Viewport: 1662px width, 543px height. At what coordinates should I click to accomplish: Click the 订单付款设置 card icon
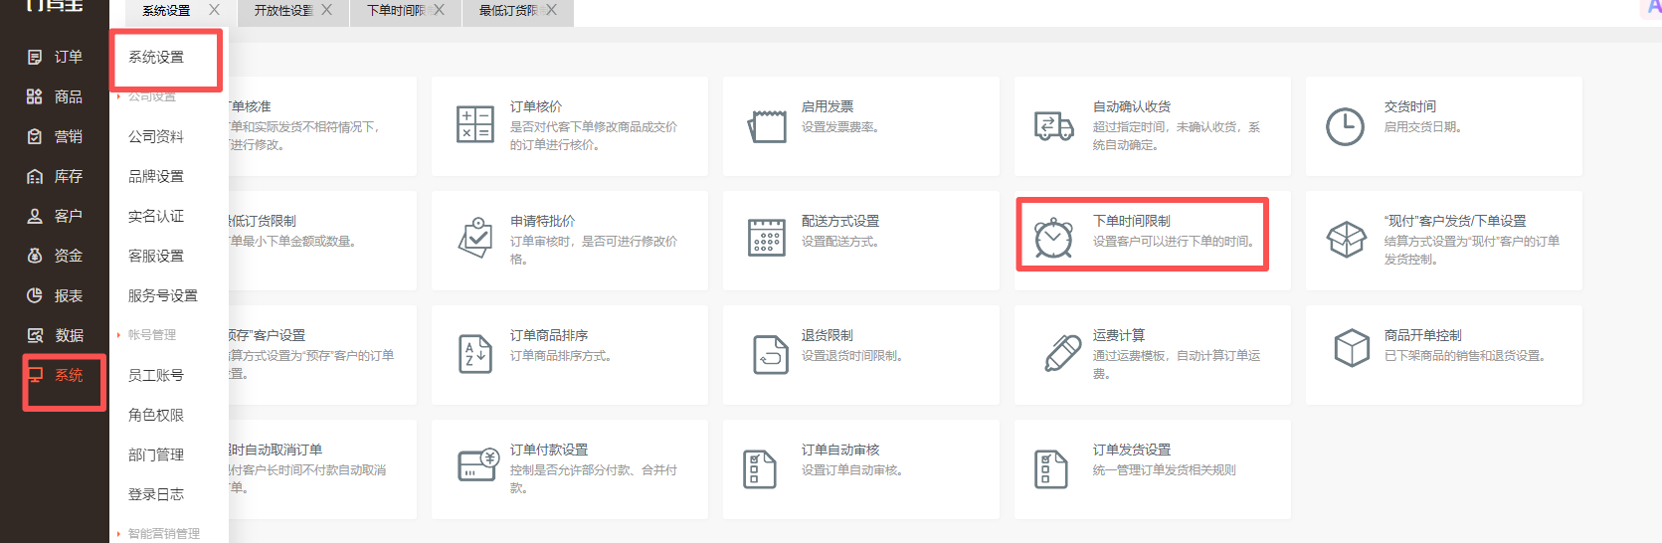coord(477,464)
